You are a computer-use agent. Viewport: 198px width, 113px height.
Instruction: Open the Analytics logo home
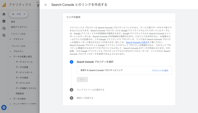click(4, 5)
